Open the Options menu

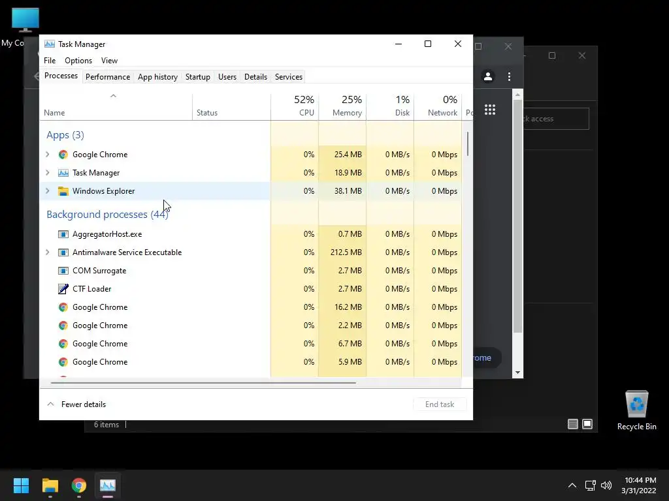pos(78,61)
